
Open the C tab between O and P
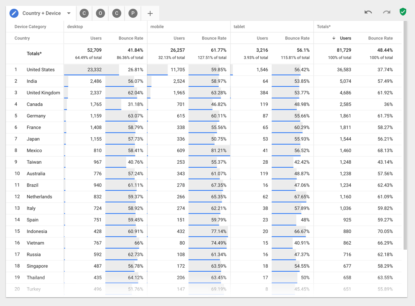tap(117, 13)
